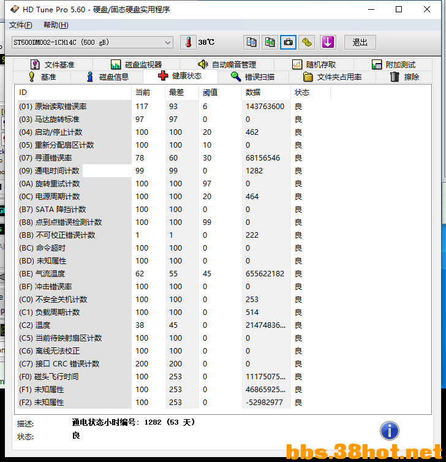Image resolution: width=446 pixels, height=462 pixels.
Task: Click data value 68156546
Action: (x=263, y=158)
